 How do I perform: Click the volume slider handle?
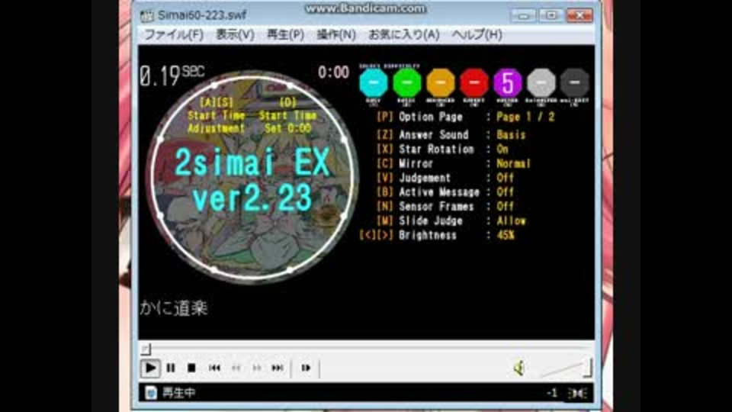588,368
